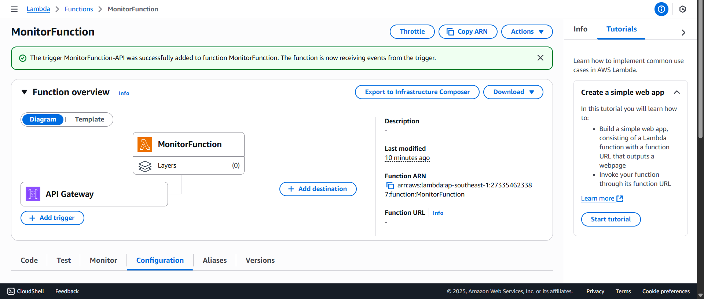The height and width of the screenshot is (299, 704).
Task: Switch to the Monitor tab
Action: [103, 260]
